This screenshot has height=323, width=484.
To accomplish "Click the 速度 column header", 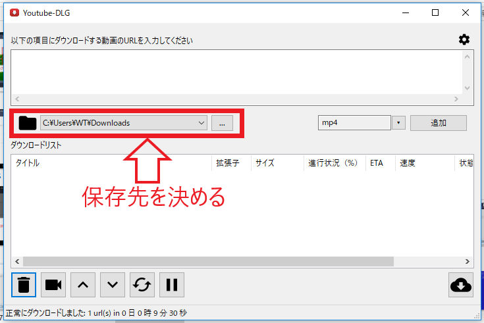I will click(425, 163).
